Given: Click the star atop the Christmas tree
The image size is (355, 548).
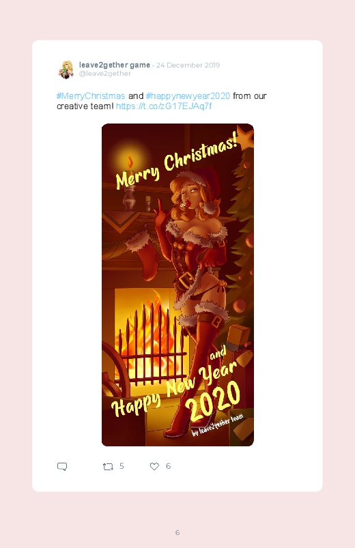Looking at the screenshot, I should point(245,136).
